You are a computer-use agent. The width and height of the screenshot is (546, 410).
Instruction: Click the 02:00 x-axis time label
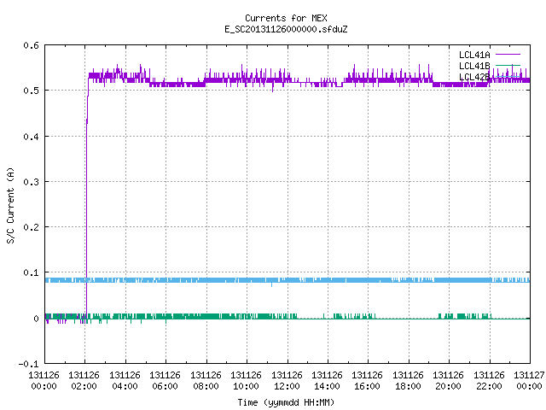pos(84,386)
